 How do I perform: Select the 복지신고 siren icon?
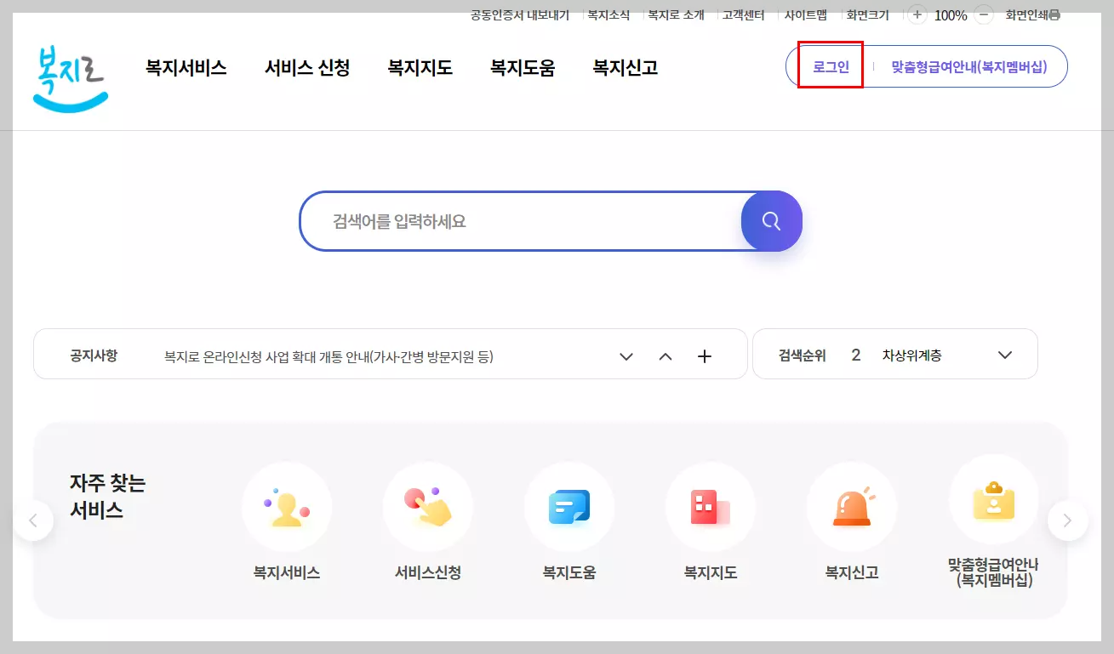coord(852,506)
